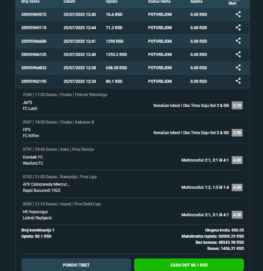The height and width of the screenshot is (271, 263).
Task: Share ticket 20595969115 via share icon
Action: pos(238,28)
